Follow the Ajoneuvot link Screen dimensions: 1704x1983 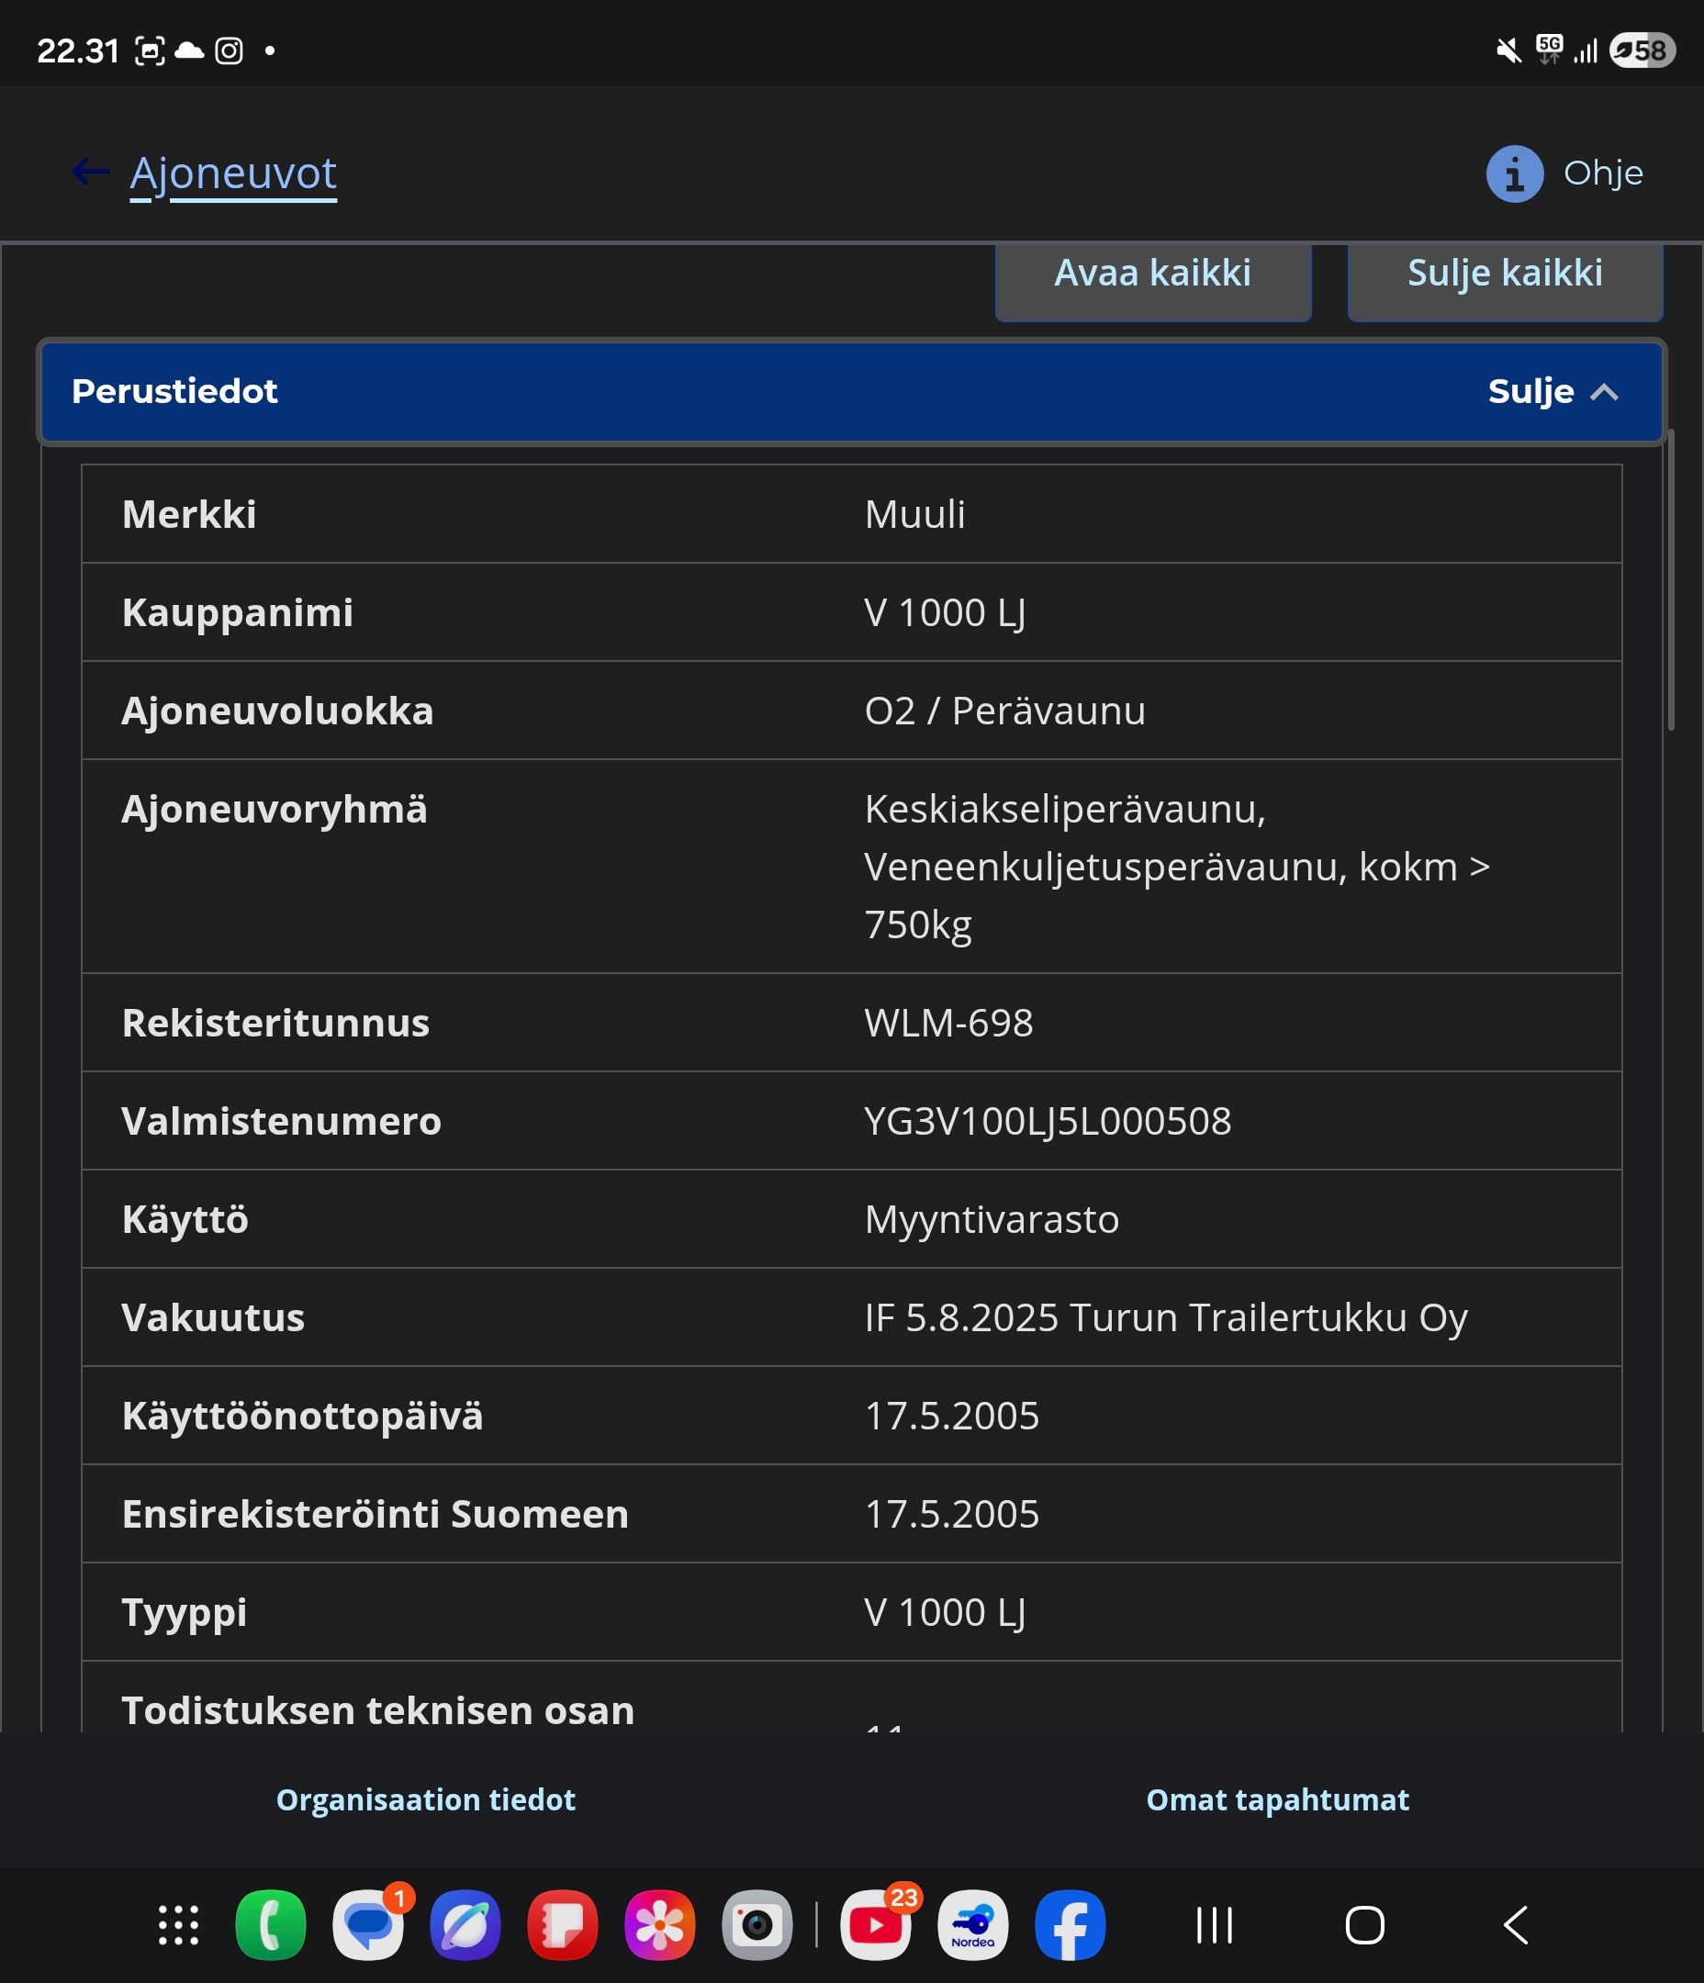[x=232, y=175]
